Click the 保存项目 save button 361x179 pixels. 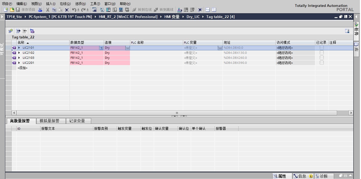click(26, 10)
